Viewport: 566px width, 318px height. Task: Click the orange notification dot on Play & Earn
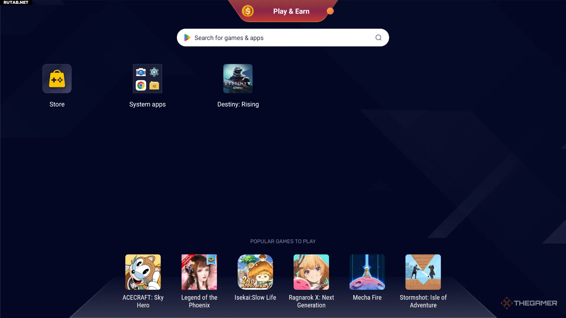coord(330,11)
